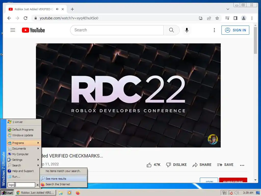This screenshot has height=196, width=261.
Task: Expand the Settings submenu
Action: (24, 160)
